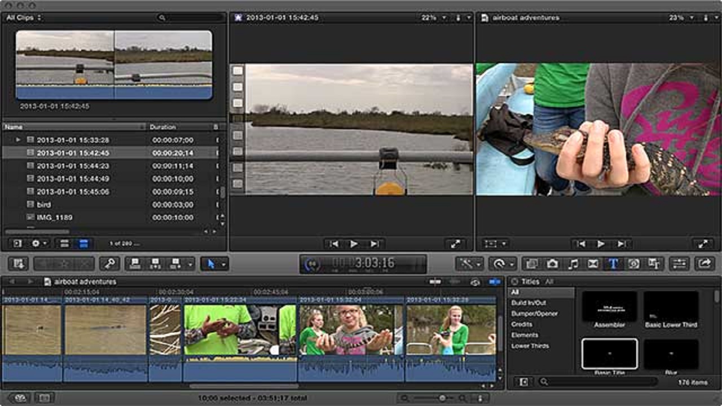
Task: Toggle solo headphones icon in timeline
Action: (475, 281)
